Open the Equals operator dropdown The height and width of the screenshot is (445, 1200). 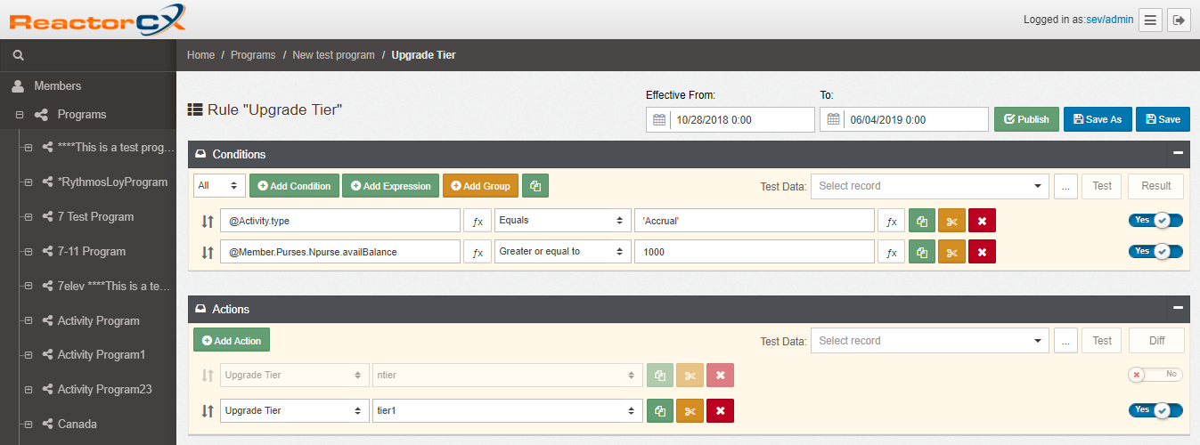coord(561,221)
